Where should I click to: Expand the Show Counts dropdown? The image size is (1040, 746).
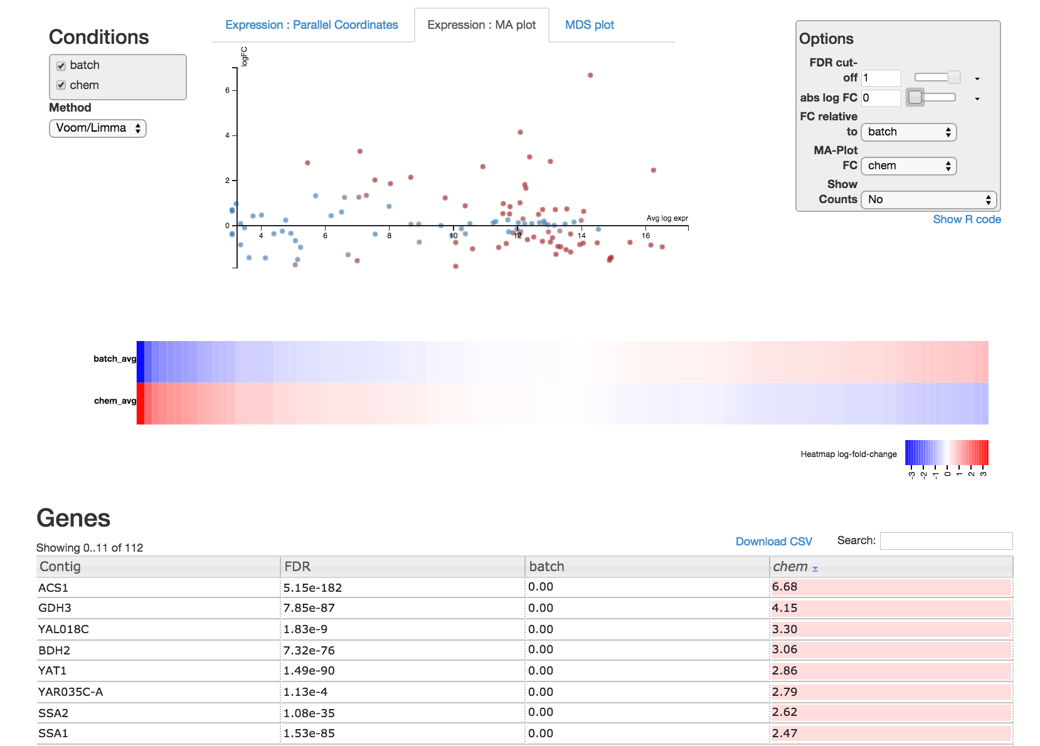(929, 200)
